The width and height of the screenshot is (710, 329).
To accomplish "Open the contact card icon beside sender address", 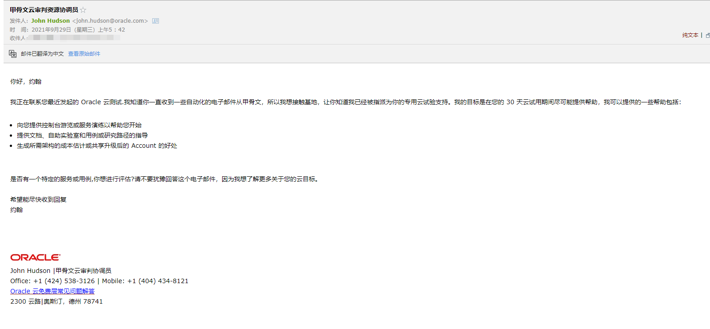I will coord(155,21).
